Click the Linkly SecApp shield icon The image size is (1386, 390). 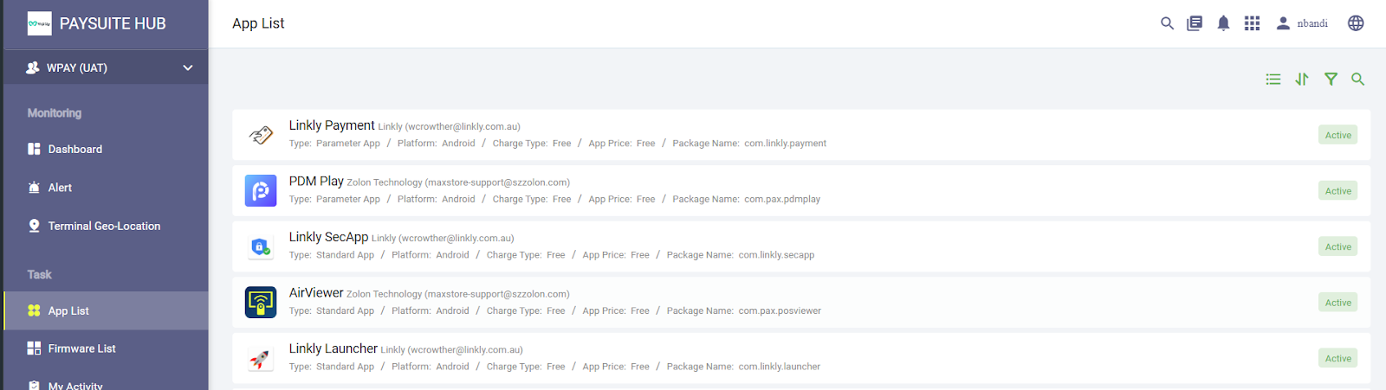(261, 246)
